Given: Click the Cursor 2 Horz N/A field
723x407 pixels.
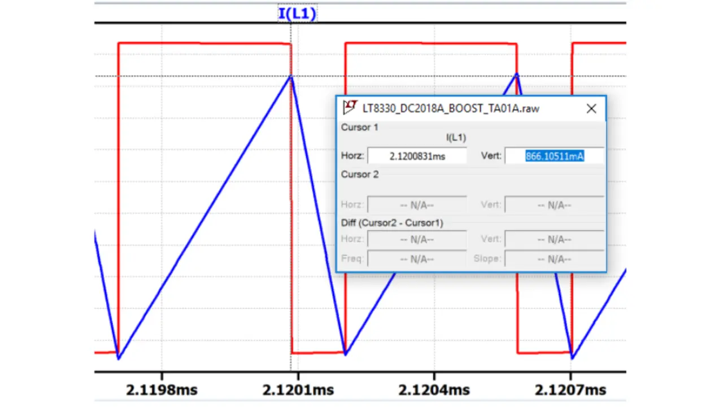Looking at the screenshot, I should pos(417,205).
